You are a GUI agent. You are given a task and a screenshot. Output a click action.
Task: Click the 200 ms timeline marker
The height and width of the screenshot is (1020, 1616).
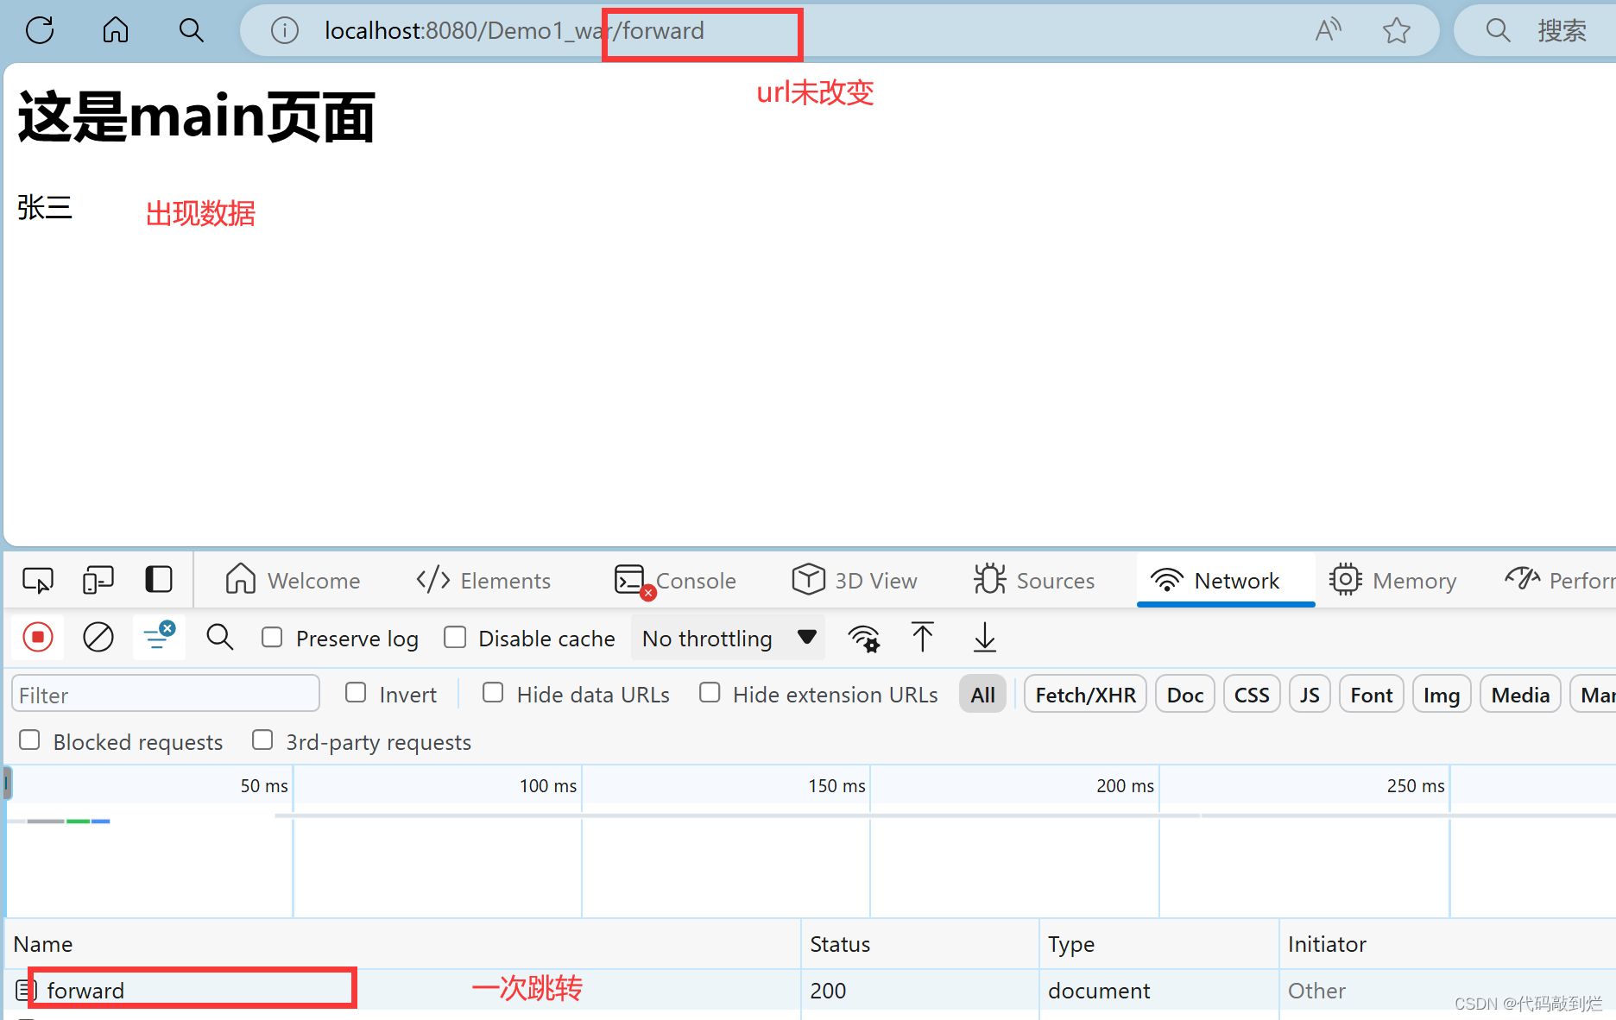(1125, 785)
